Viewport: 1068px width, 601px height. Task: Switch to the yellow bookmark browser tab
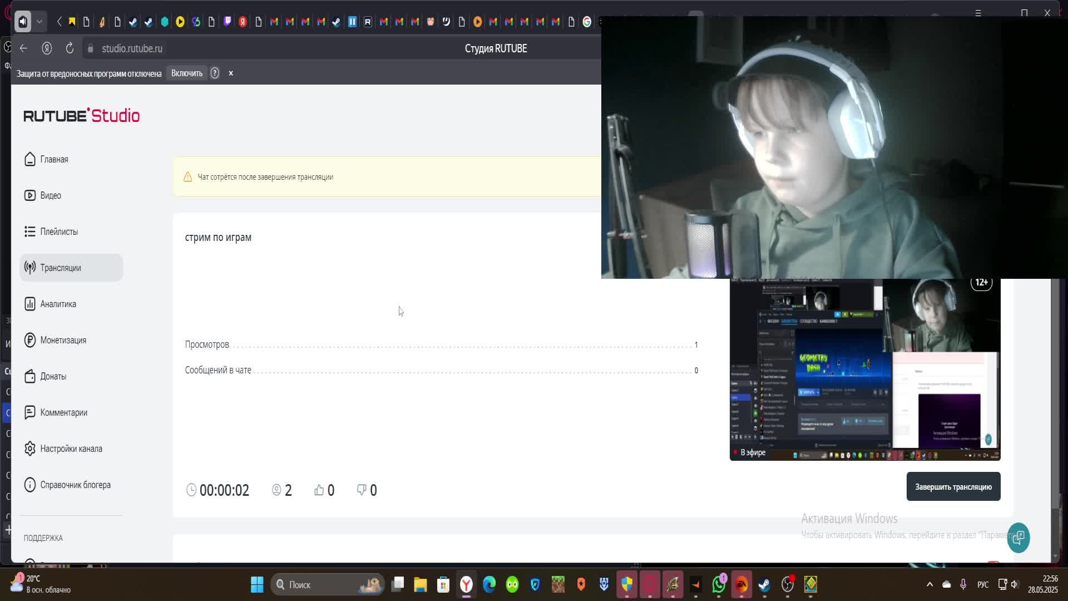tap(72, 22)
